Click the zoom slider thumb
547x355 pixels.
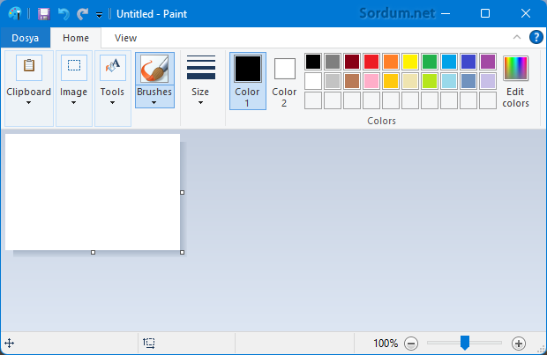tap(465, 343)
